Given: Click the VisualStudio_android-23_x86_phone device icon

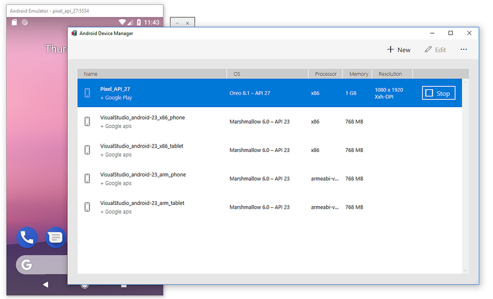Looking at the screenshot, I should [88, 122].
